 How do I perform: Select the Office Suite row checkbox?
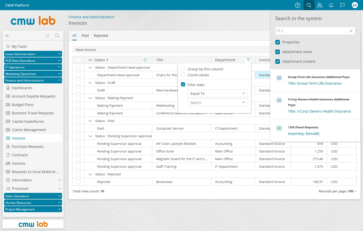[79, 151]
